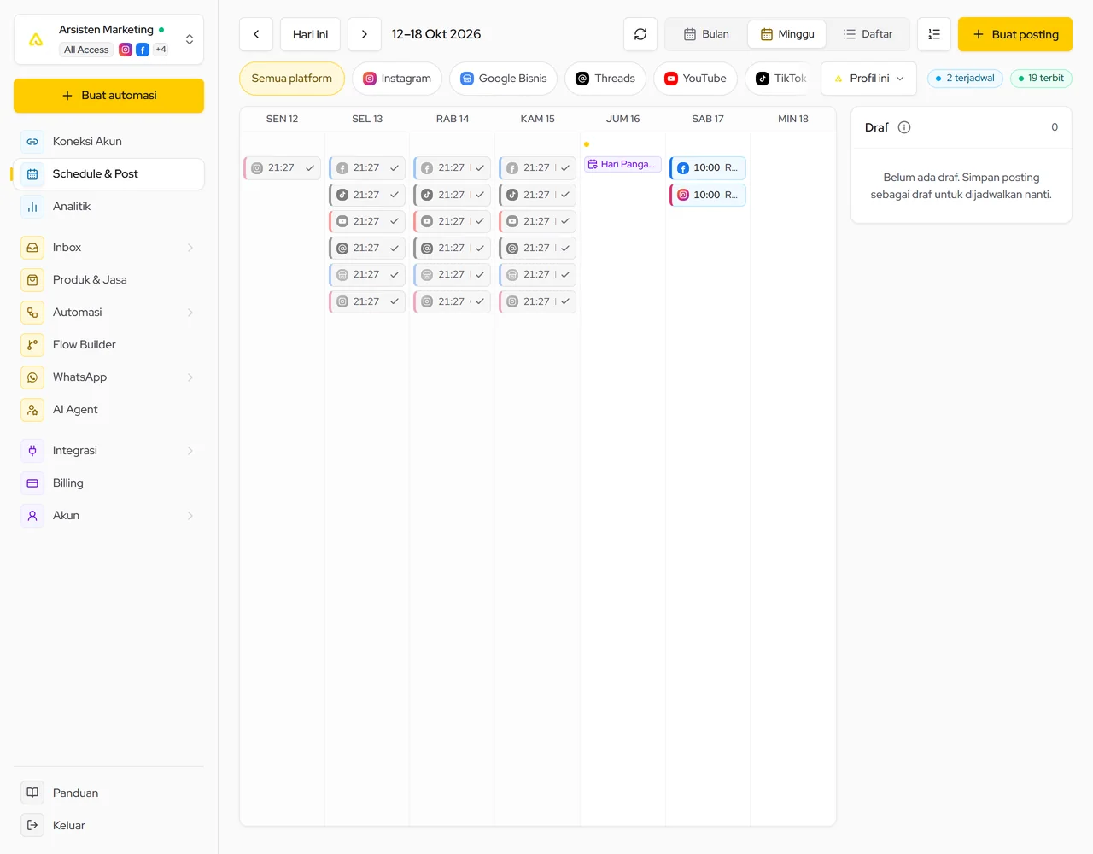Expand the Integrasi submenu chevron
The image size is (1093, 854).
coord(190,451)
